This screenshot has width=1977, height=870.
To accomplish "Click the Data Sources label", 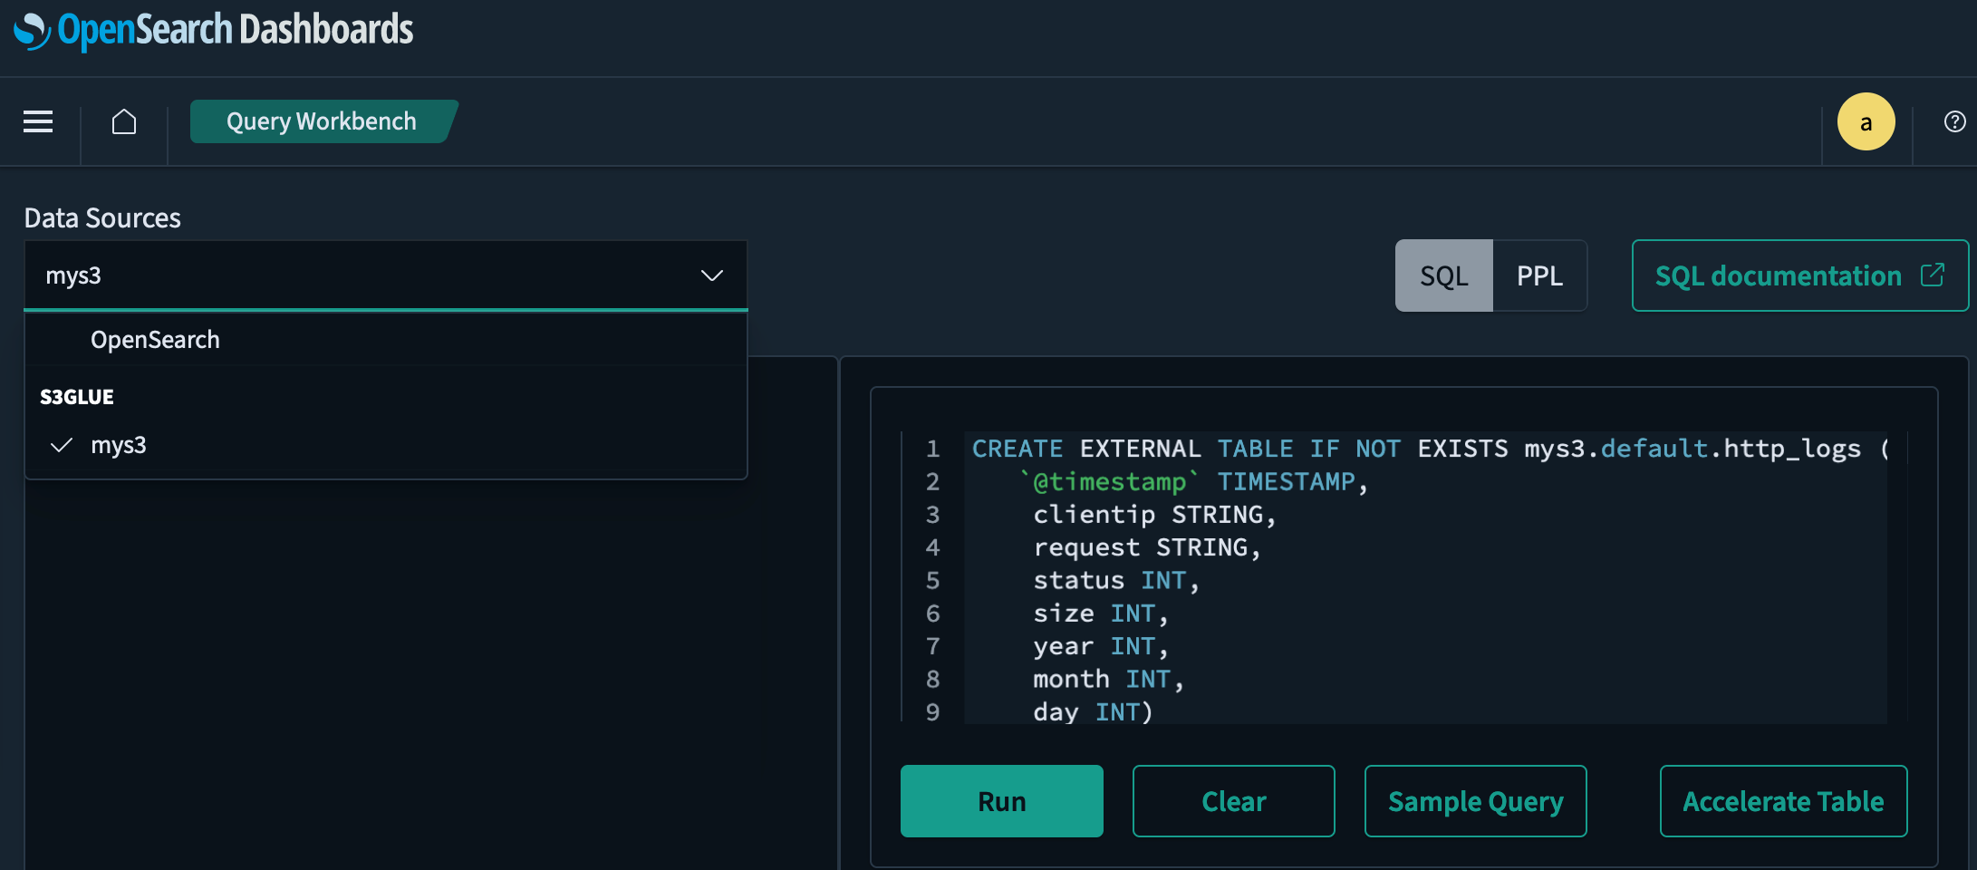I will [102, 218].
